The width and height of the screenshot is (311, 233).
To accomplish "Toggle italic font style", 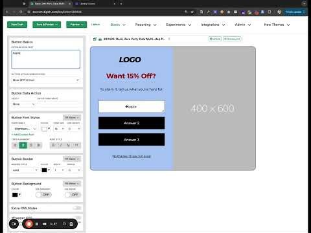I will pyautogui.click(x=61, y=145).
